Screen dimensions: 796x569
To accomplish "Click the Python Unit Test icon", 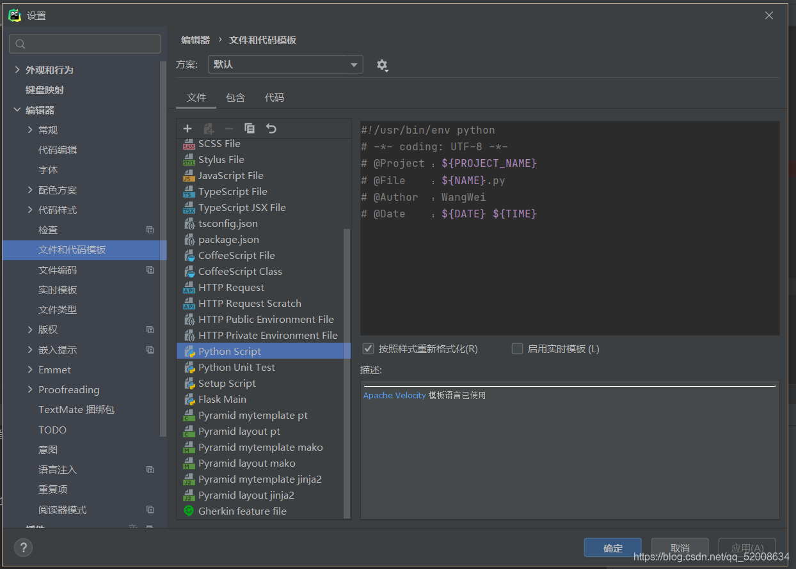I will point(189,368).
